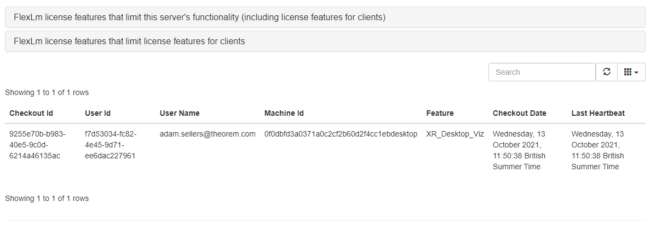Viewport: 650px width, 225px height.
Task: Click the top "Showing 1 to 1" text
Action: 47,92
